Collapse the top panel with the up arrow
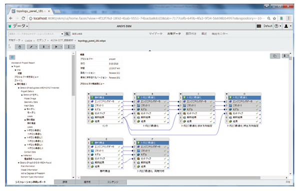 coord(150,50)
